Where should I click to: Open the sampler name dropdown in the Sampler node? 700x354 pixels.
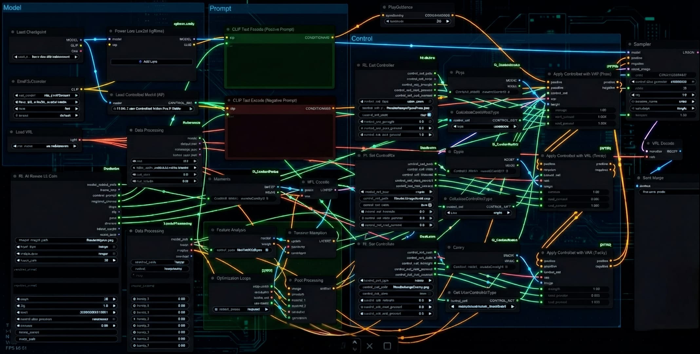click(x=662, y=101)
